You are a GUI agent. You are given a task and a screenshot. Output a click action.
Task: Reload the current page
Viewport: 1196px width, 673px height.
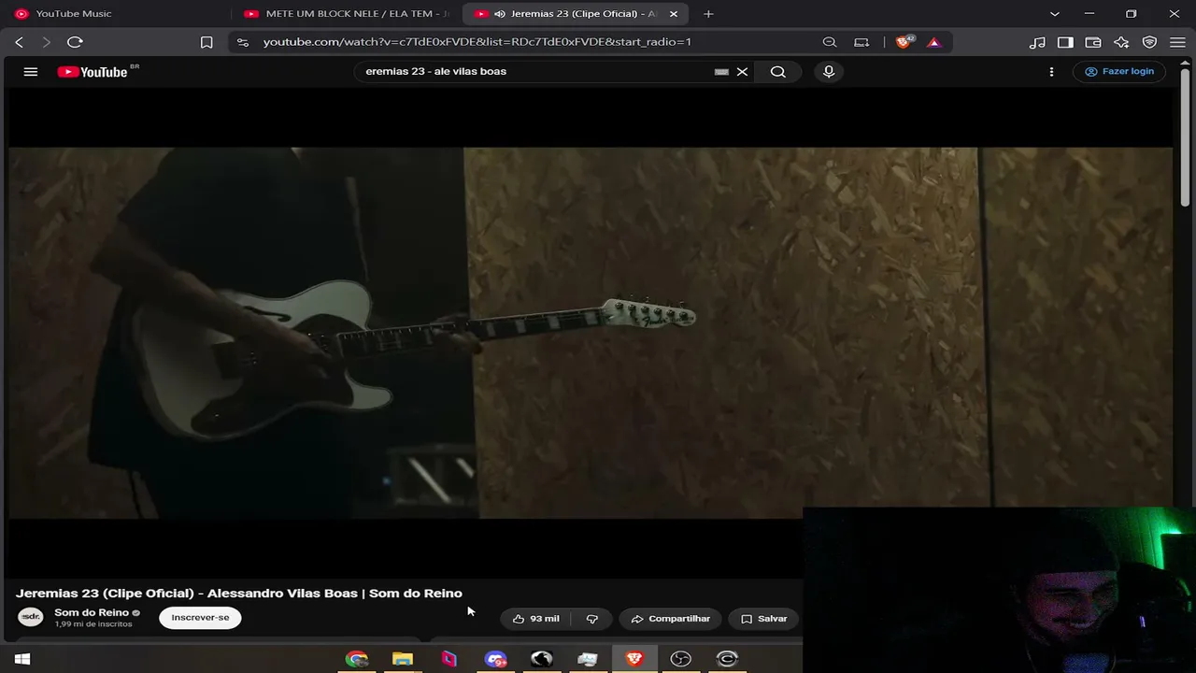coord(76,42)
